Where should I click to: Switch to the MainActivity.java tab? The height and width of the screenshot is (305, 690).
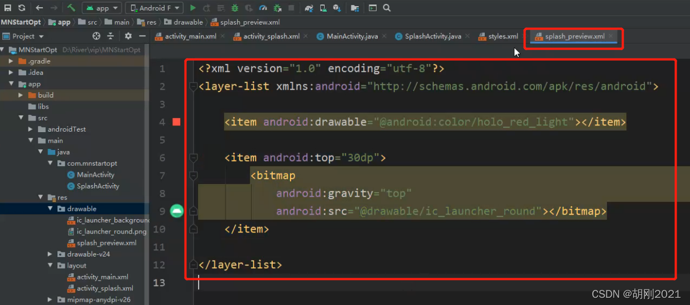pyautogui.click(x=352, y=36)
